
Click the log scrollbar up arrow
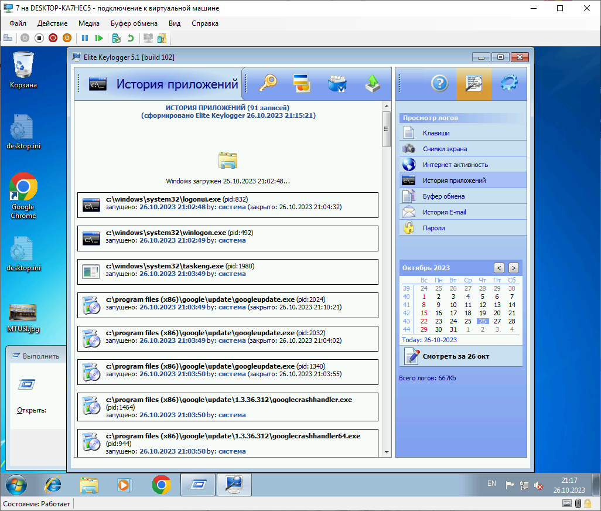[387, 106]
